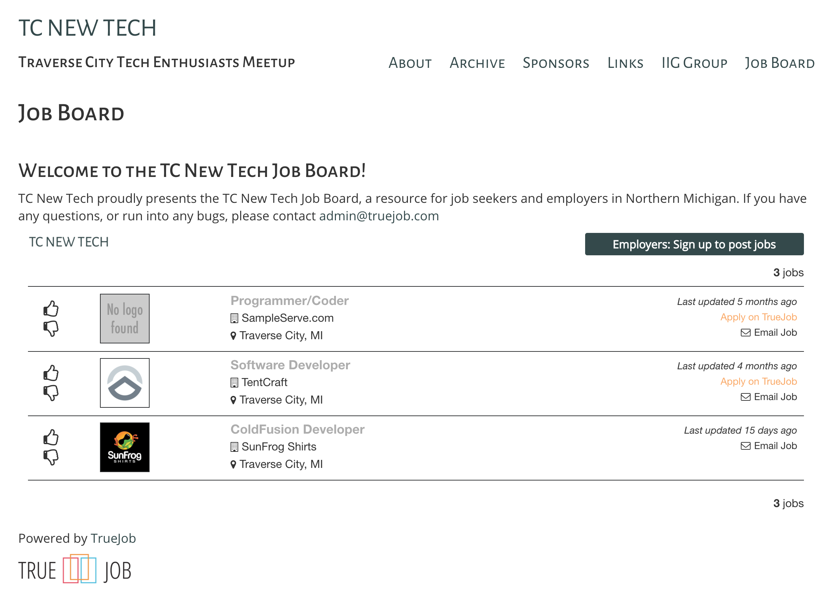Click the SampleServe.com 'No logo found' placeholder
The image size is (834, 605).
click(125, 319)
